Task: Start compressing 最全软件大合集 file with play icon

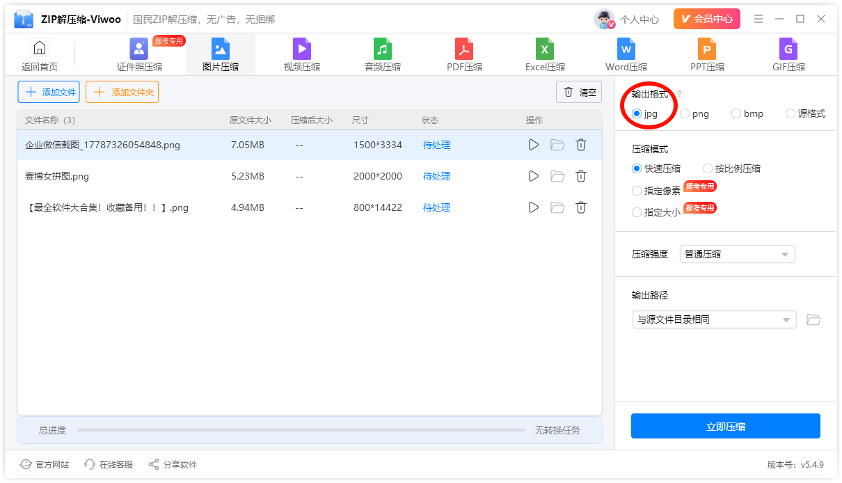Action: (x=534, y=207)
